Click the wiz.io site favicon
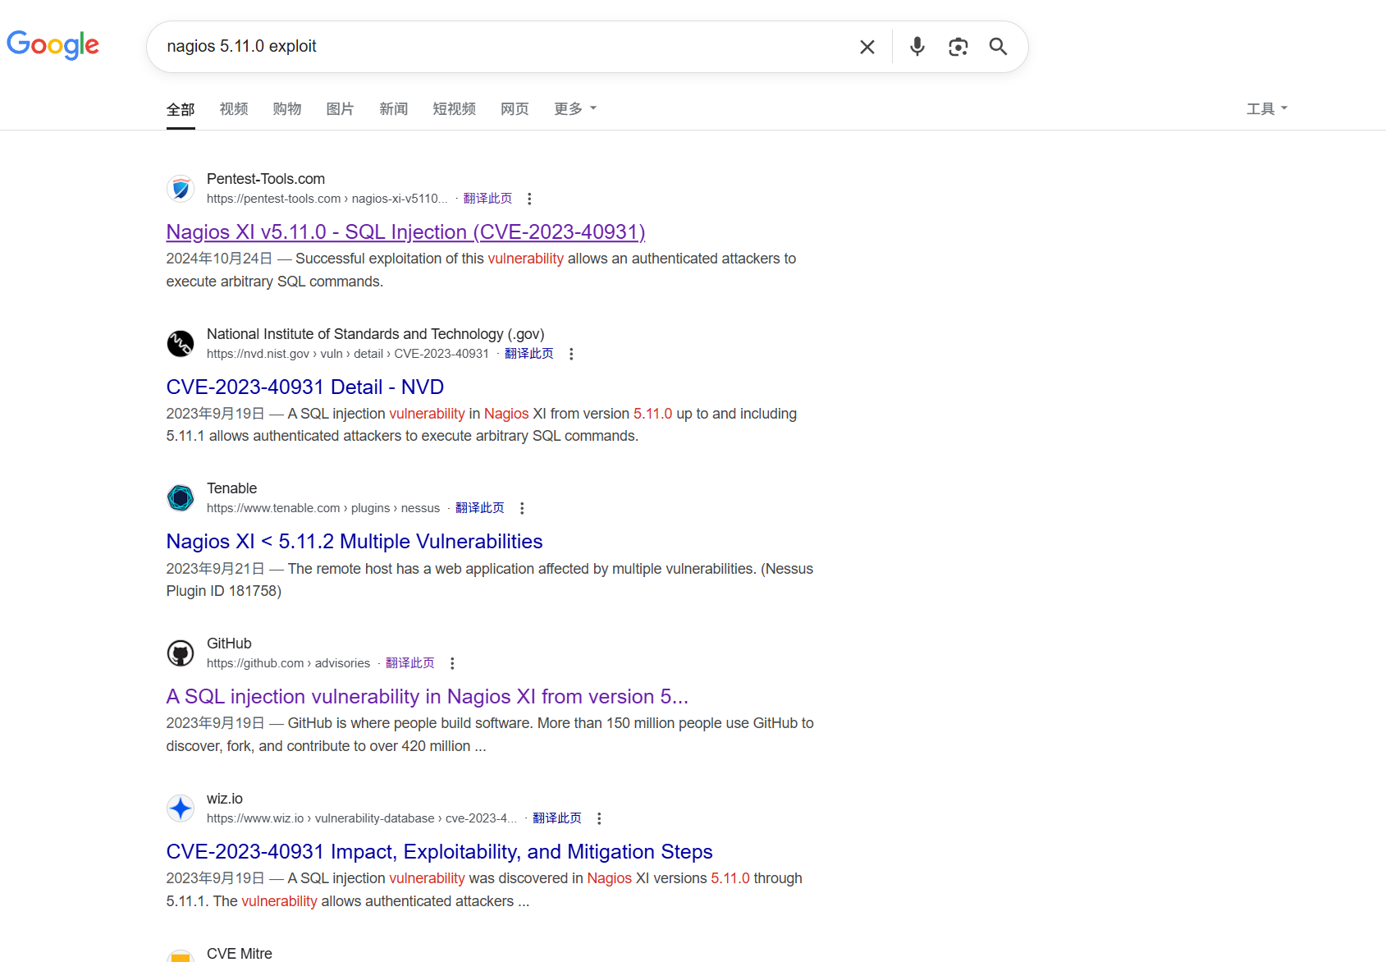The height and width of the screenshot is (962, 1386). [x=181, y=809]
